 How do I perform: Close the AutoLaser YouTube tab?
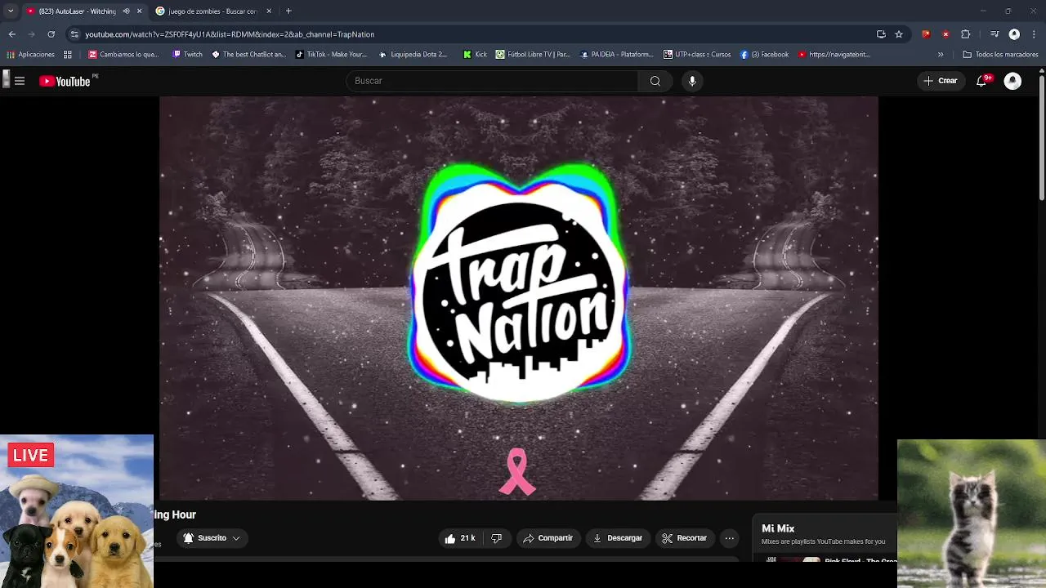click(139, 11)
